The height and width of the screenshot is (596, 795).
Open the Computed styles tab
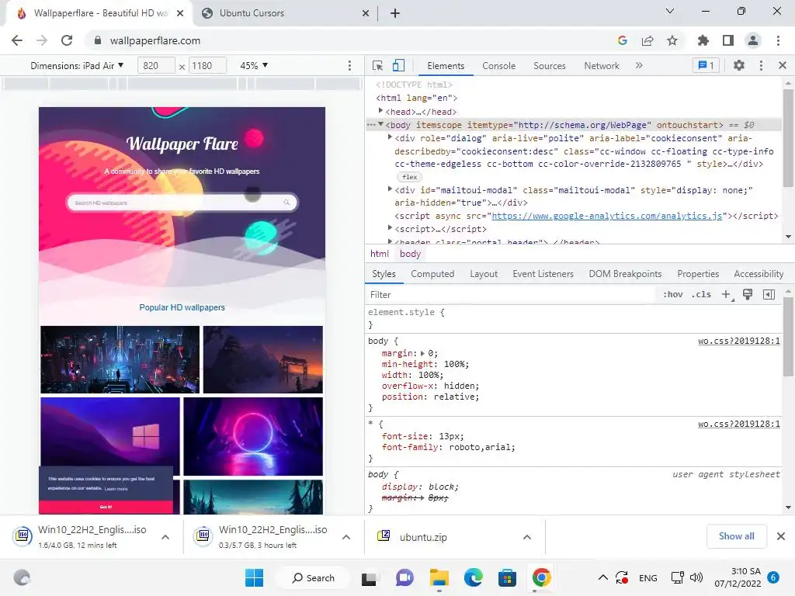[x=432, y=274]
